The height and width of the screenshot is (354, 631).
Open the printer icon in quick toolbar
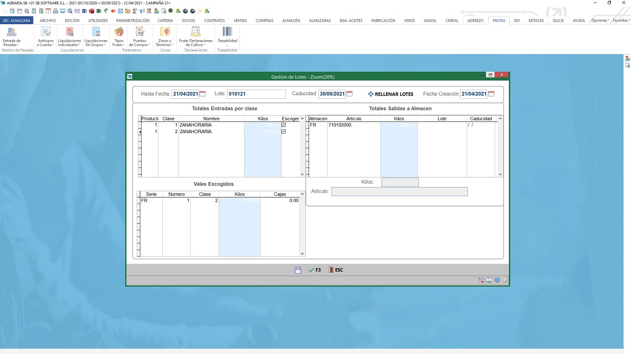click(x=56, y=11)
